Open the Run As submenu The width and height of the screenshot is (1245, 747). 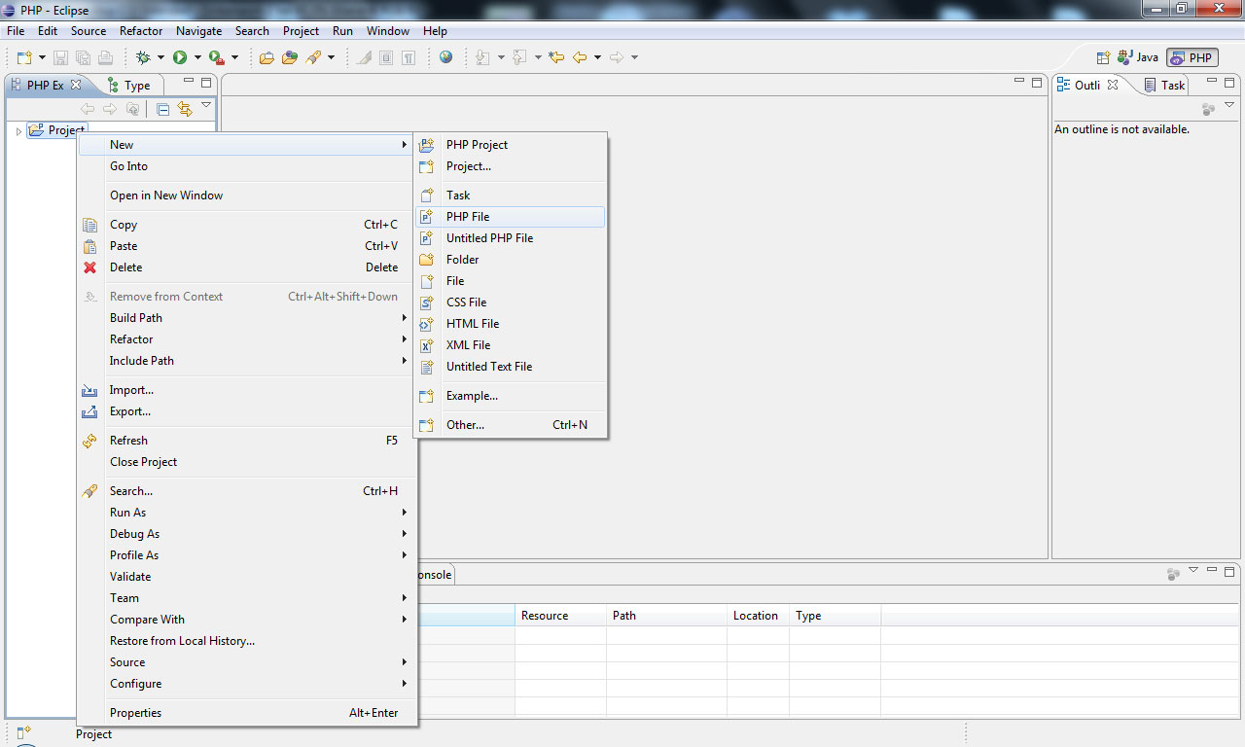click(x=246, y=513)
